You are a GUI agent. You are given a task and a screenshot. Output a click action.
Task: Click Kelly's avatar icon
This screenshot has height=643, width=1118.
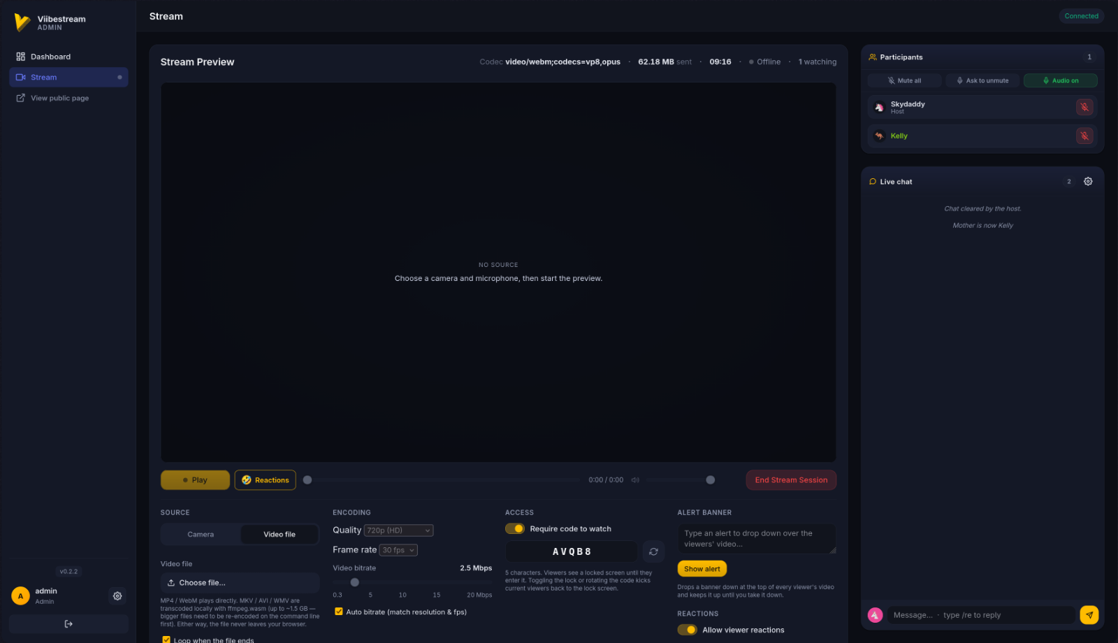tap(879, 136)
